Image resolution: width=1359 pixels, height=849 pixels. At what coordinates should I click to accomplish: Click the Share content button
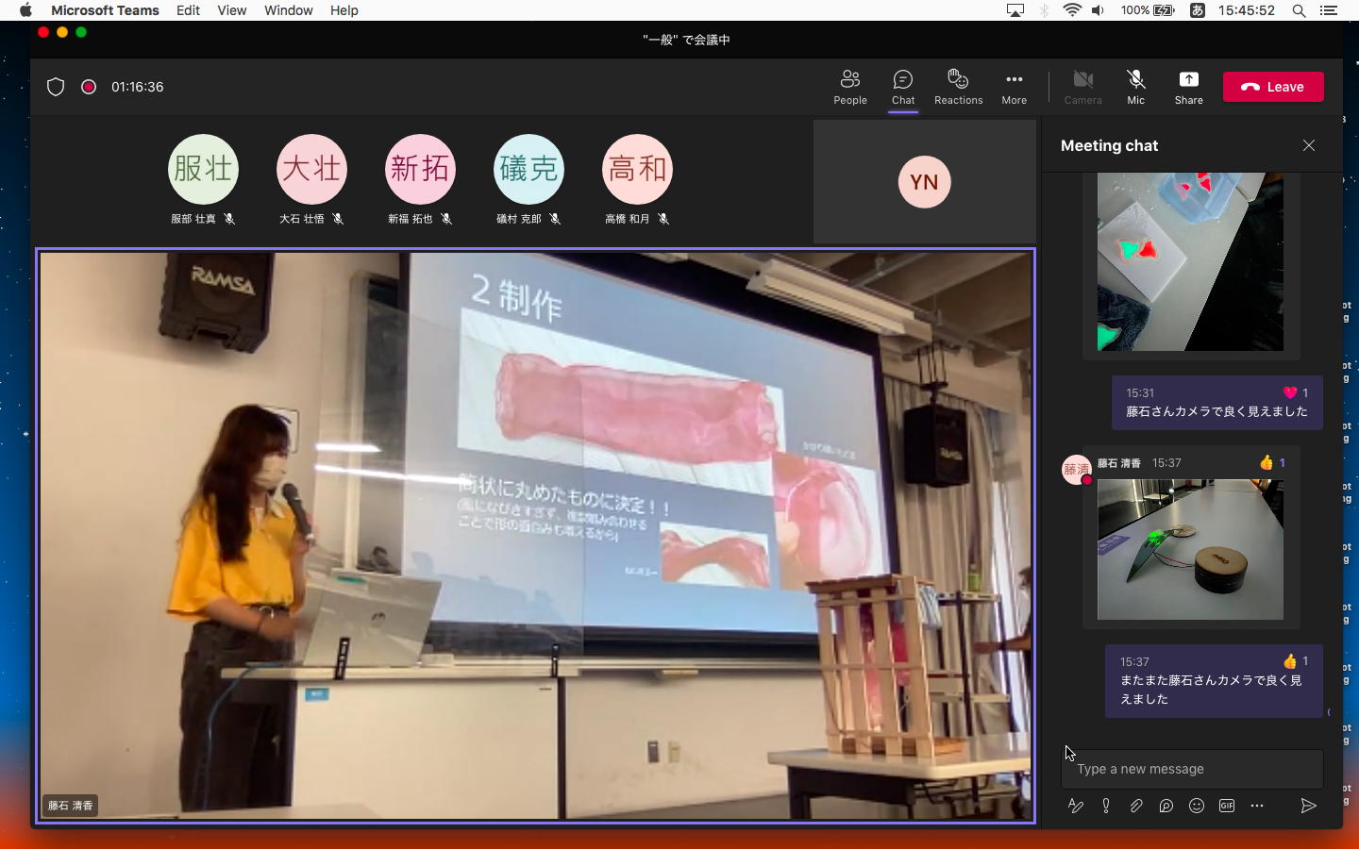click(1188, 87)
